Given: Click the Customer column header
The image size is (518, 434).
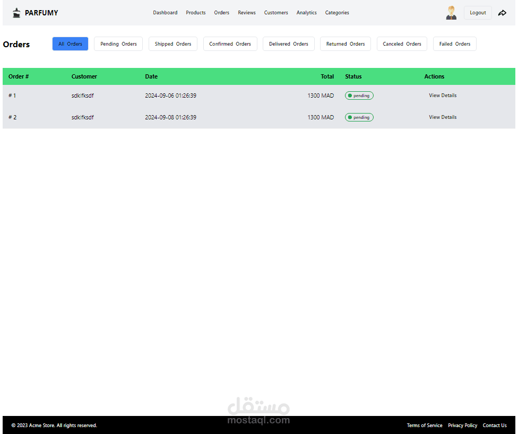Looking at the screenshot, I should (84, 76).
